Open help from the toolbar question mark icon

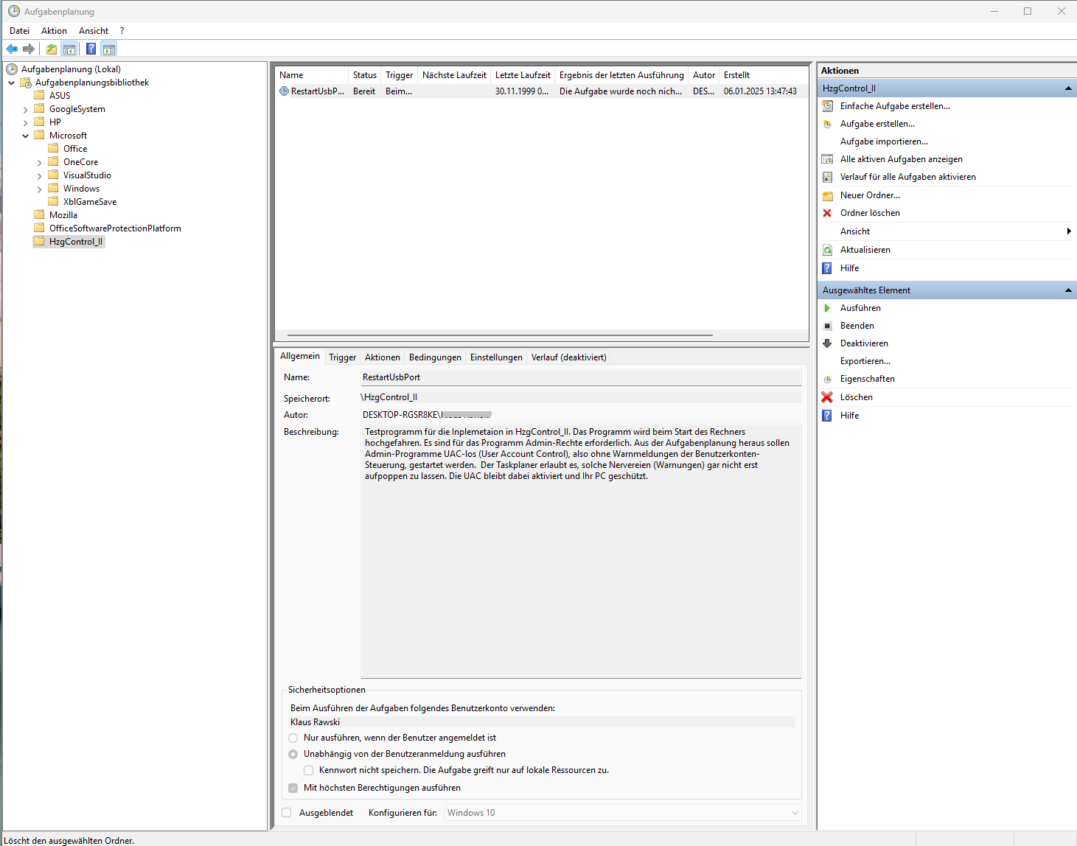tap(91, 49)
